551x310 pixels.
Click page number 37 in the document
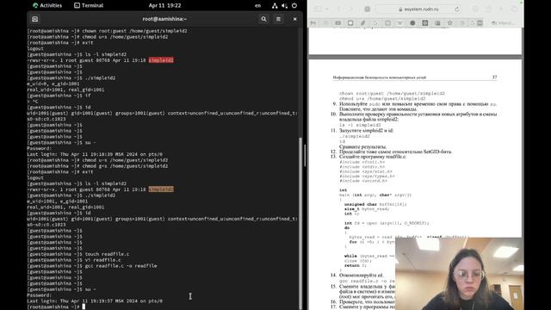(x=494, y=77)
